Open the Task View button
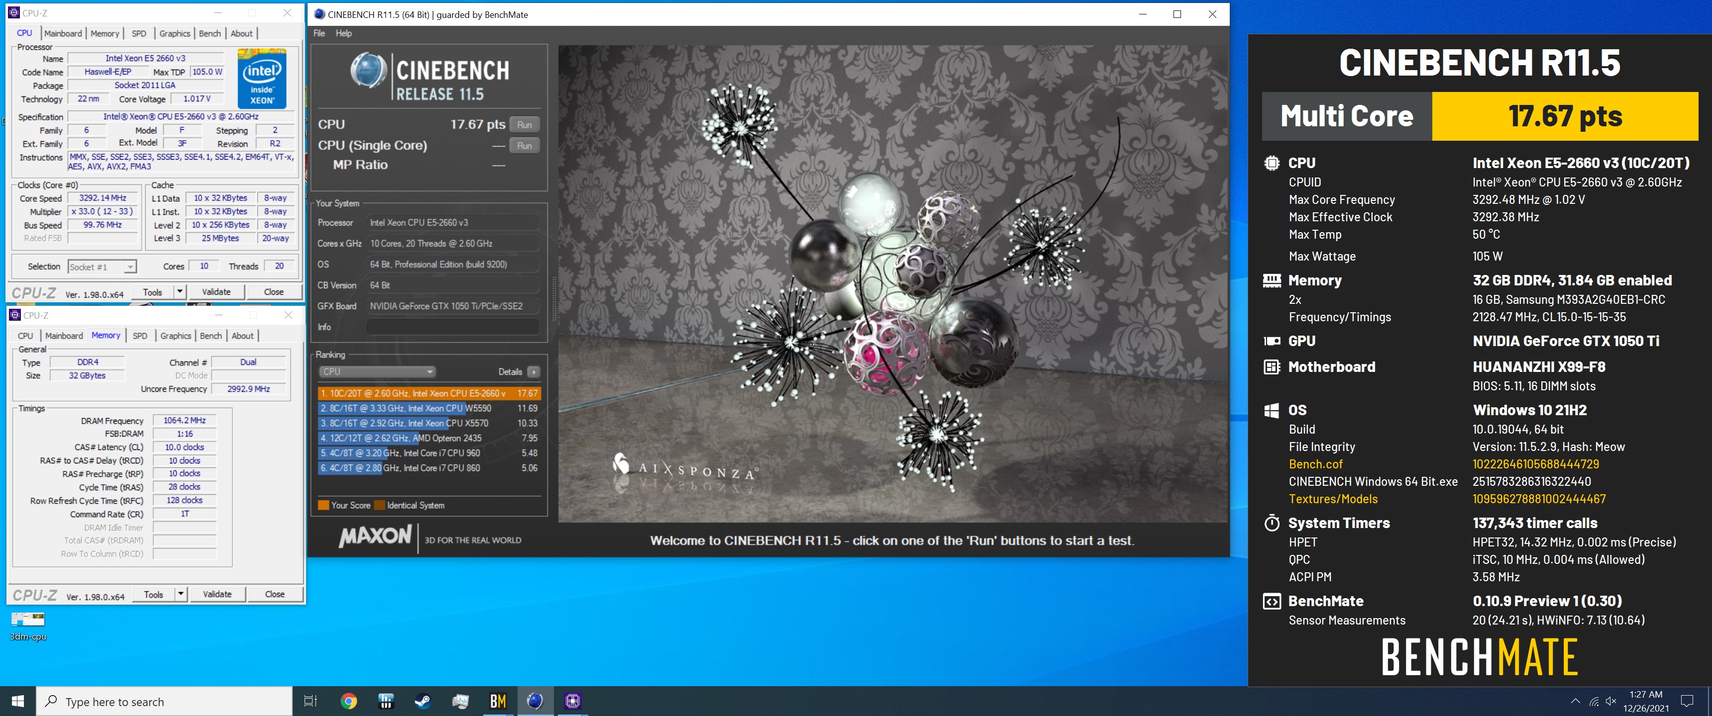1712x716 pixels. [x=311, y=701]
